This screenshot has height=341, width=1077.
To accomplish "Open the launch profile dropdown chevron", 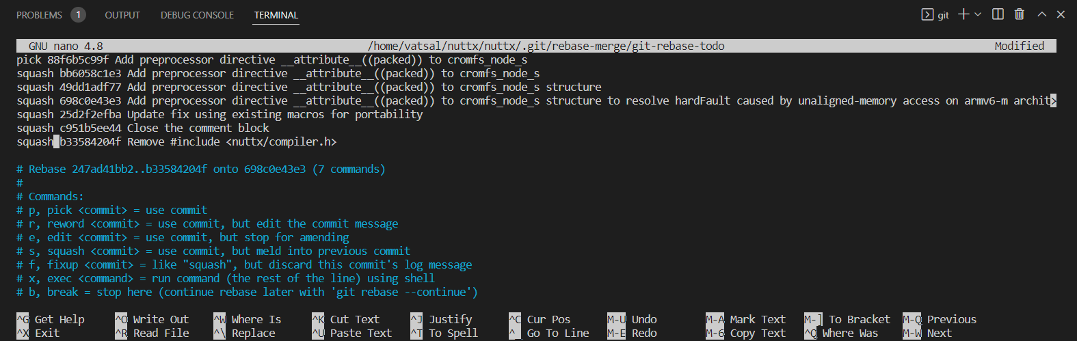I will [x=978, y=14].
